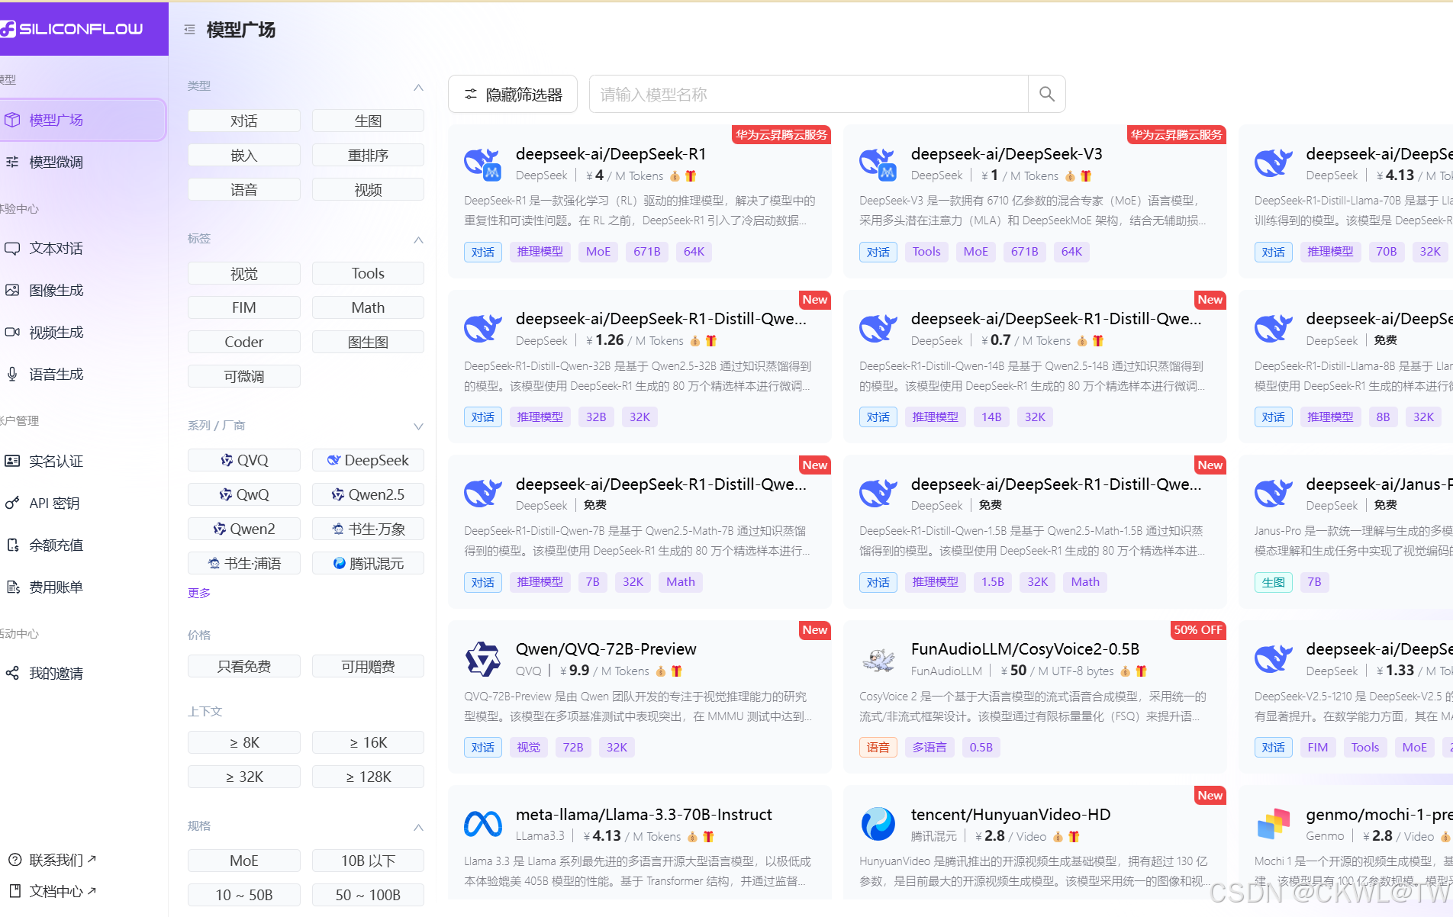Click the 视觉 tag on QVQ-72B-Preview
This screenshot has height=917, width=1453.
(528, 747)
